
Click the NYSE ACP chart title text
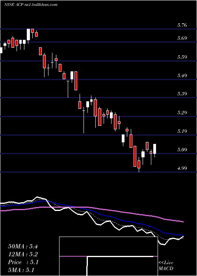(30, 5)
